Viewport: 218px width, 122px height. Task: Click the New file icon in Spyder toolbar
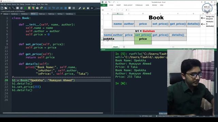click(2, 8)
